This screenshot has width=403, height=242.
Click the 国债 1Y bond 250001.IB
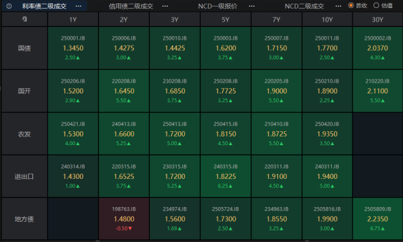pos(73,48)
